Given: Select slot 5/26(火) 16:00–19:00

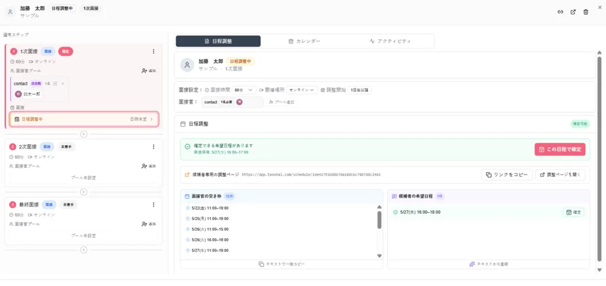Looking at the screenshot, I should pyautogui.click(x=210, y=239).
